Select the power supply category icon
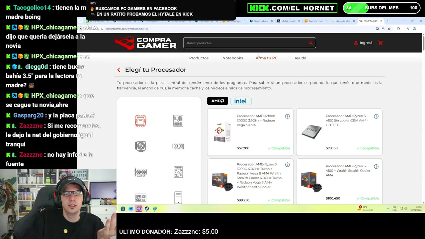Viewport: 425px width, 239px height. pos(140,198)
